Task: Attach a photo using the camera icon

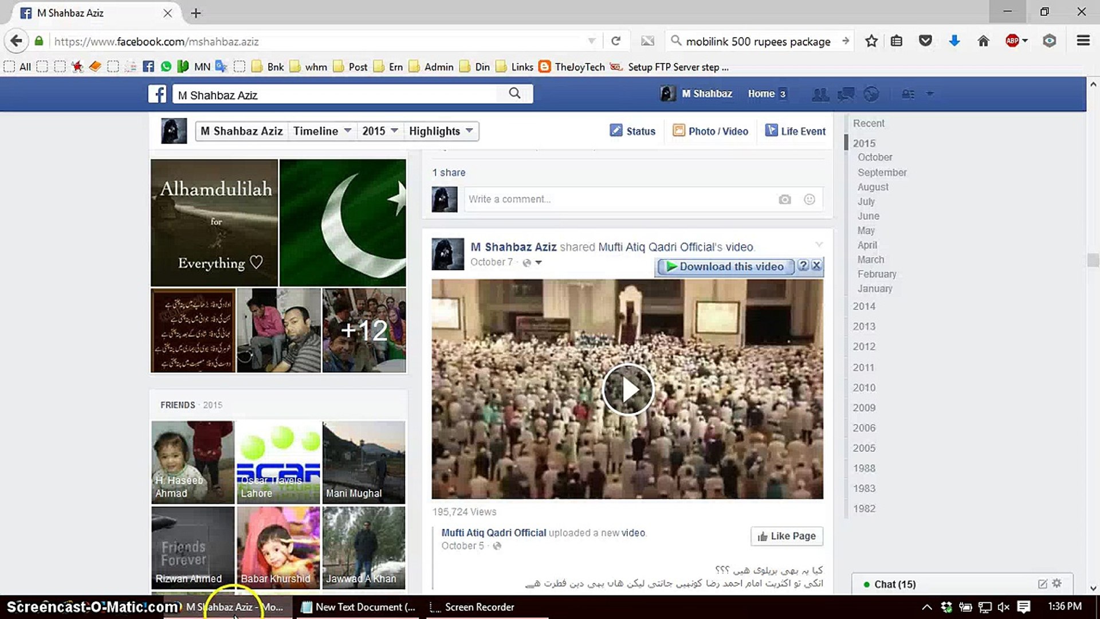Action: pos(784,199)
